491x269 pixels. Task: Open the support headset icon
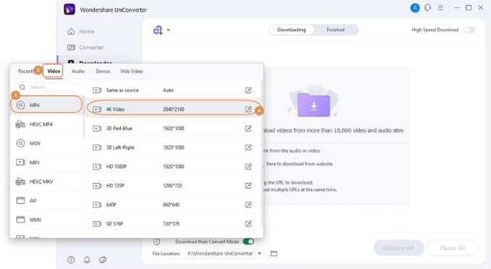(428, 8)
